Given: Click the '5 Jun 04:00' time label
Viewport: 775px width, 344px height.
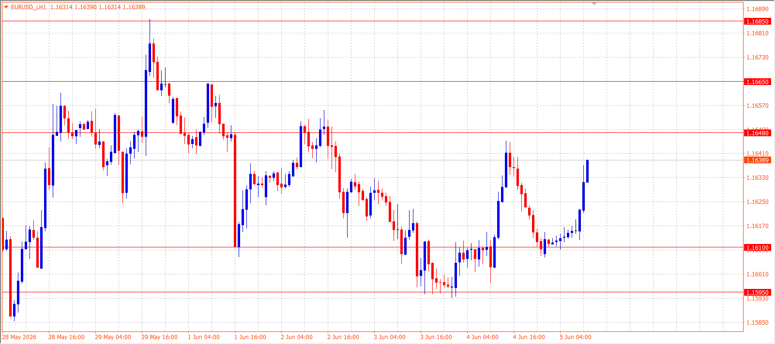Looking at the screenshot, I should point(576,337).
